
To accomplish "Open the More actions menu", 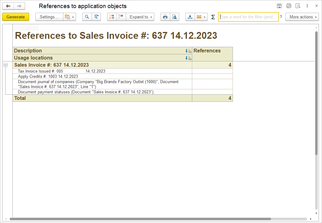I will pos(302,17).
